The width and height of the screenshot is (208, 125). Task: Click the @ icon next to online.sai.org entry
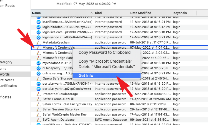coord(39,73)
